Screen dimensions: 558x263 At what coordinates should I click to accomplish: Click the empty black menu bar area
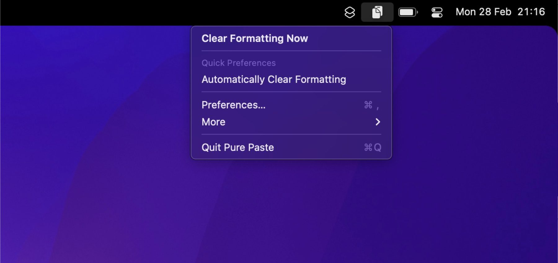(155, 12)
